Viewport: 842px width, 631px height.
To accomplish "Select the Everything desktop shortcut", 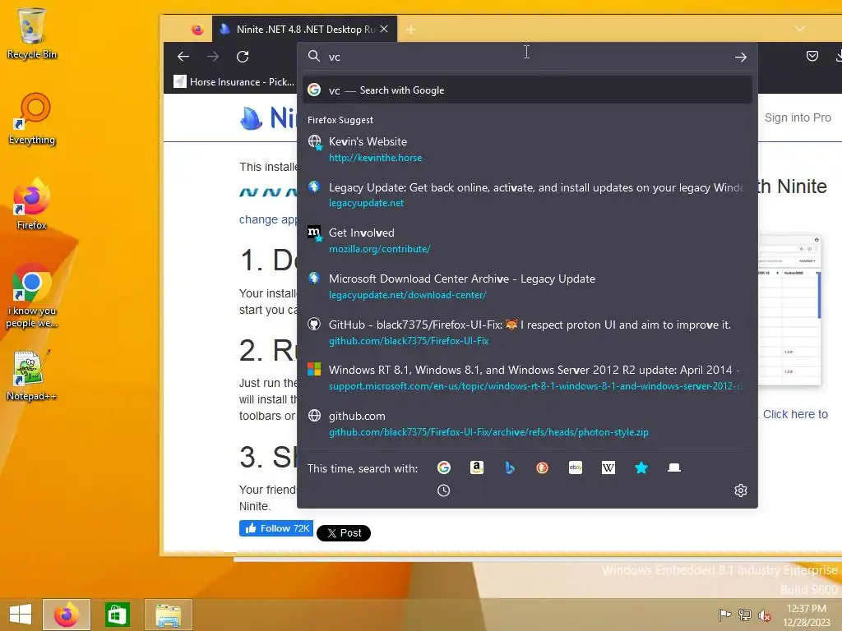I will 32,118.
